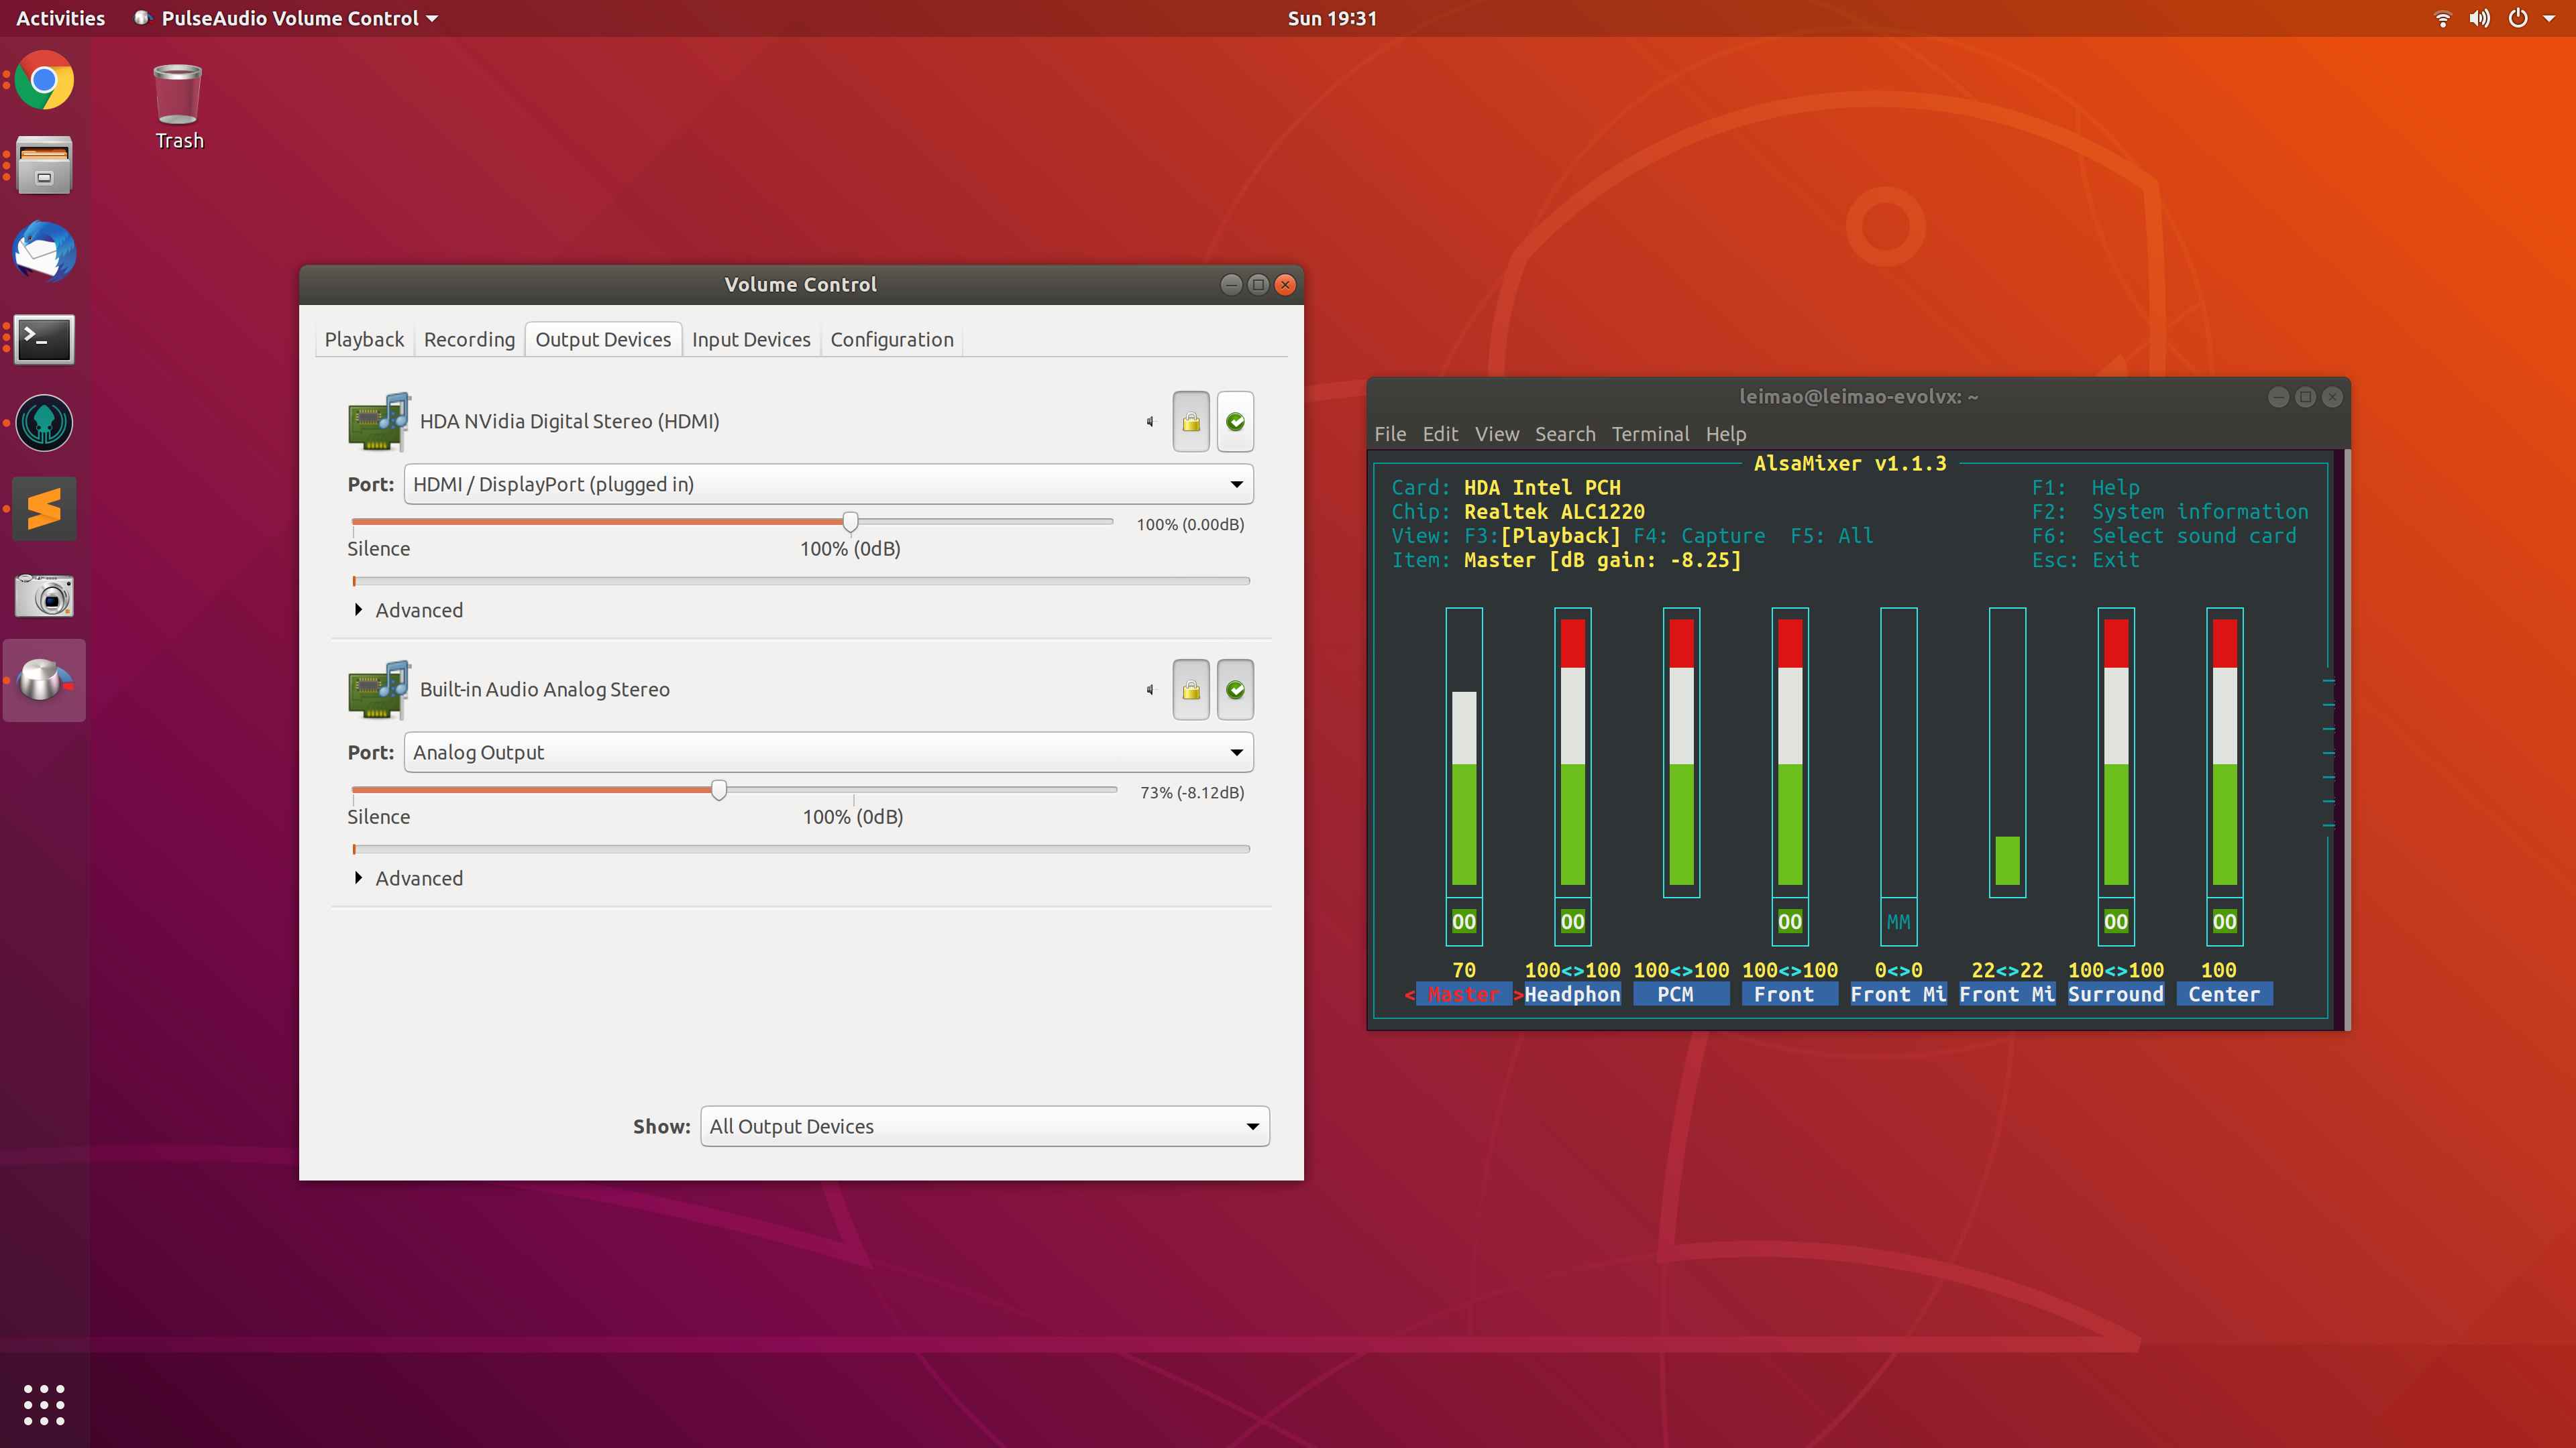
Task: Select F4 Capture view in AlsaMixer
Action: coord(1704,536)
